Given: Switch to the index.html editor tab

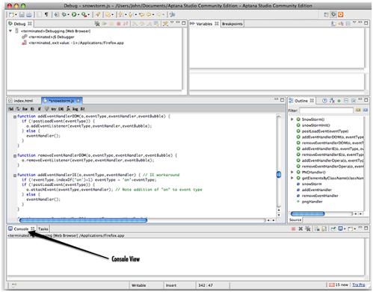Looking at the screenshot, I should pyautogui.click(x=23, y=101).
